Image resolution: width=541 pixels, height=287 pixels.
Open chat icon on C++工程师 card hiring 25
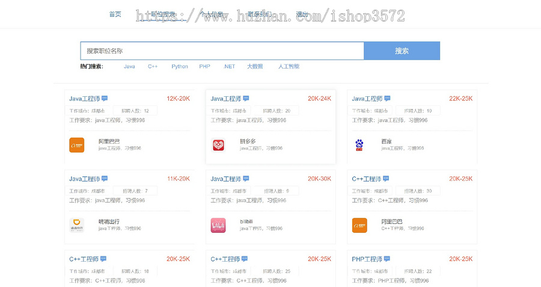(245, 259)
